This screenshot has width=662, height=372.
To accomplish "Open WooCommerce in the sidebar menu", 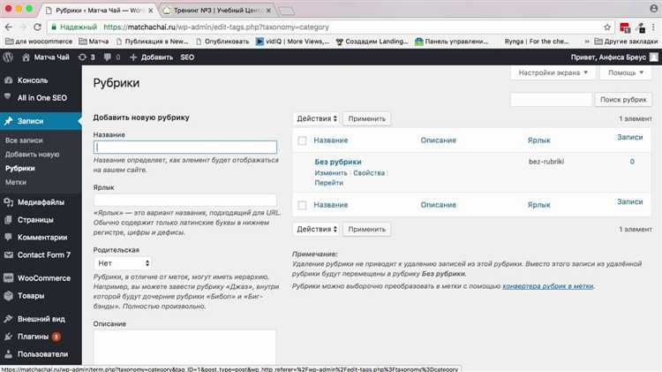I will pyautogui.click(x=44, y=277).
